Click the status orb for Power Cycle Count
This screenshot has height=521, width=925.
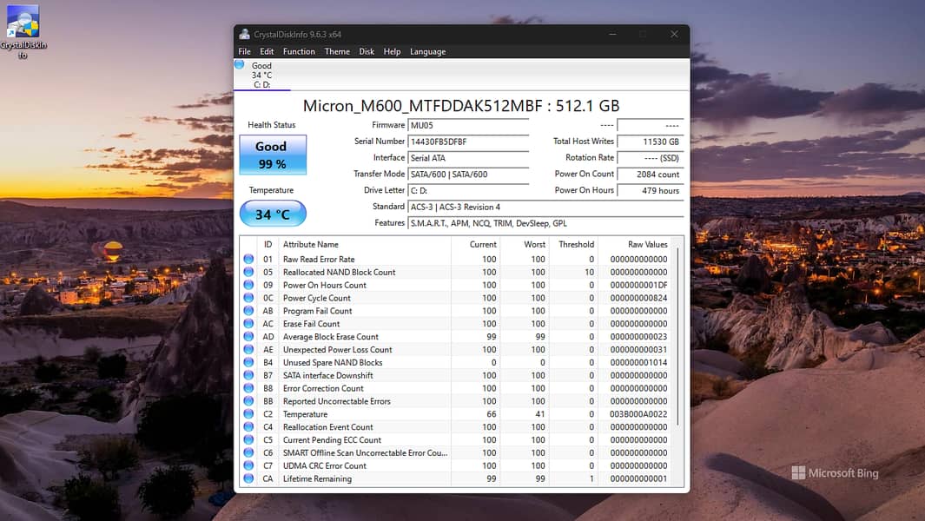click(x=248, y=298)
